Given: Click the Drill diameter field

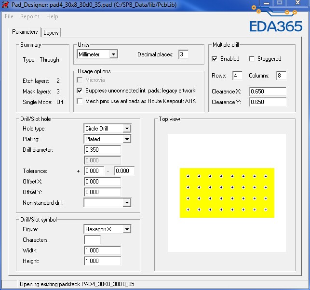Looking at the screenshot, I should tap(102, 150).
